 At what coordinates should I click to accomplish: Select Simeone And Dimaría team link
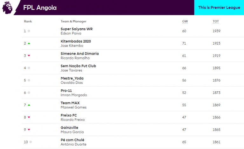(79, 54)
